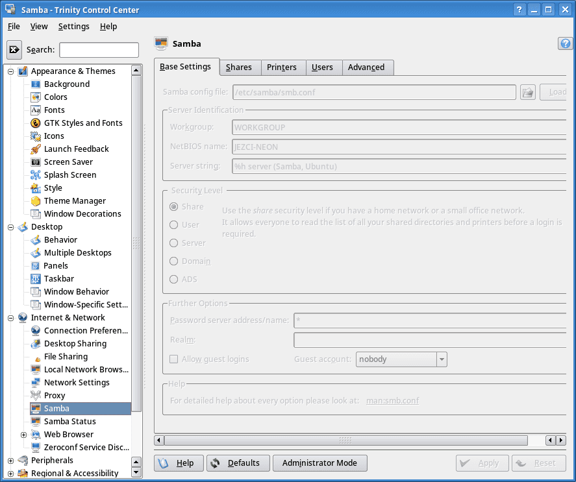Select the Icons module icon
The width and height of the screenshot is (576, 482).
click(36, 136)
